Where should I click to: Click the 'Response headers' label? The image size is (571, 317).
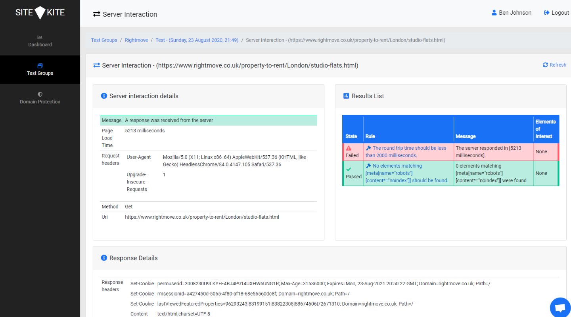[x=112, y=286]
